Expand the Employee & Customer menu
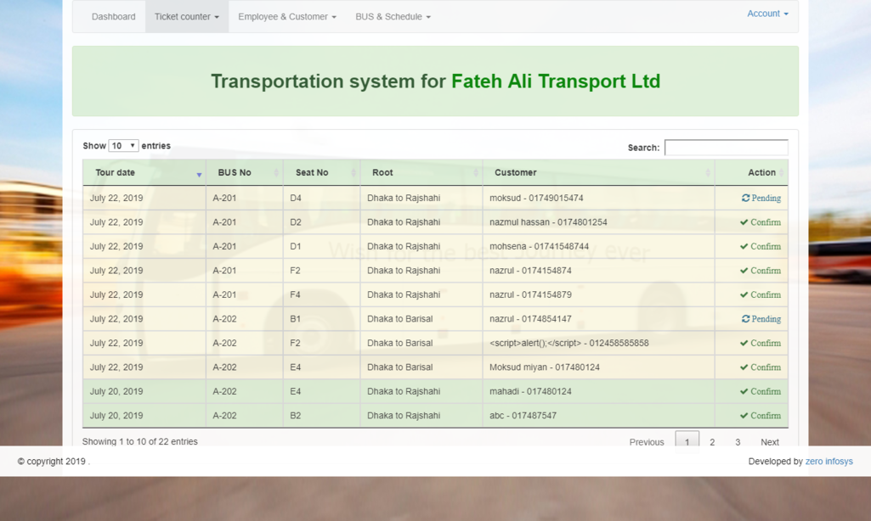871x521 pixels. pos(286,17)
